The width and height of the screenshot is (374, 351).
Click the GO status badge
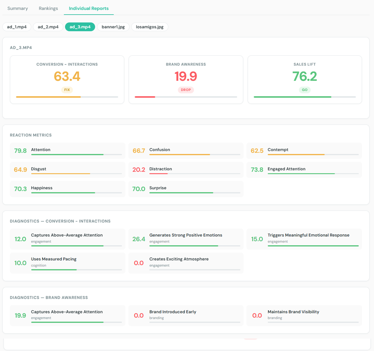pos(305,90)
